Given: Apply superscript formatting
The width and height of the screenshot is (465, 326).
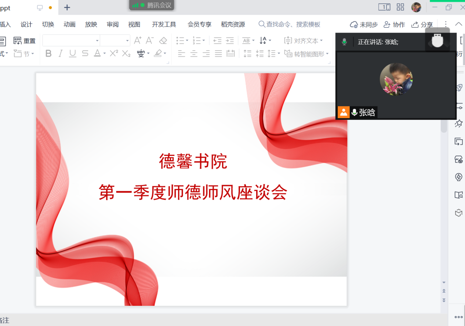Looking at the screenshot, I should (114, 54).
